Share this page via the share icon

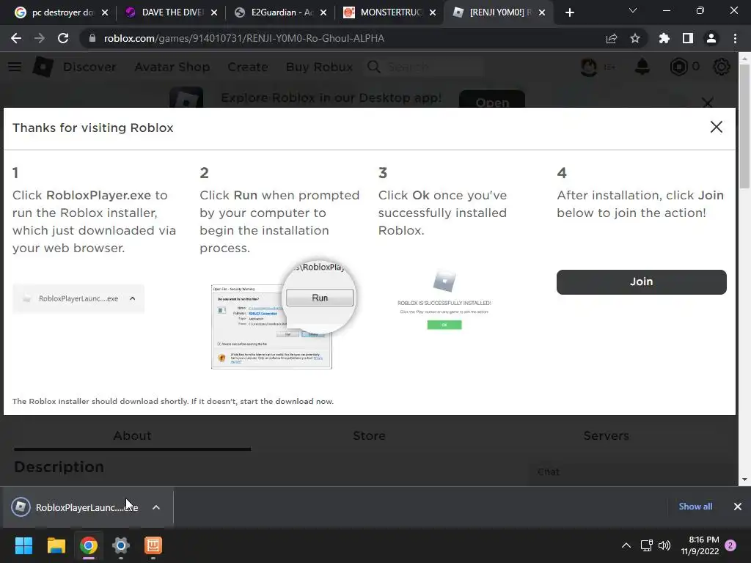(x=612, y=38)
